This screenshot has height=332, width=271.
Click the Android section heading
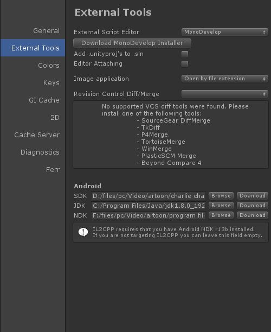click(x=88, y=186)
